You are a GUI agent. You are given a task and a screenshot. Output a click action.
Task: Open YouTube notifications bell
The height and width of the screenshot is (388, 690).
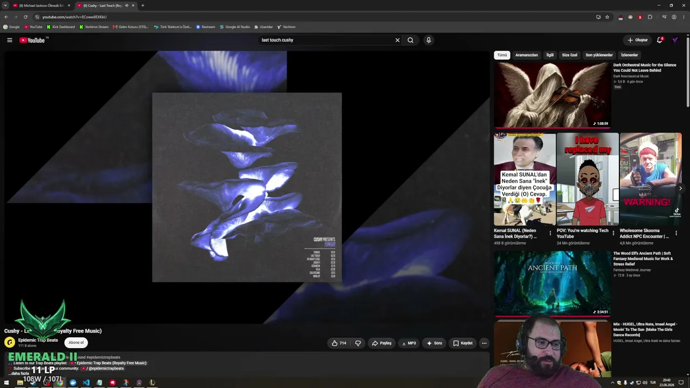tap(659, 40)
